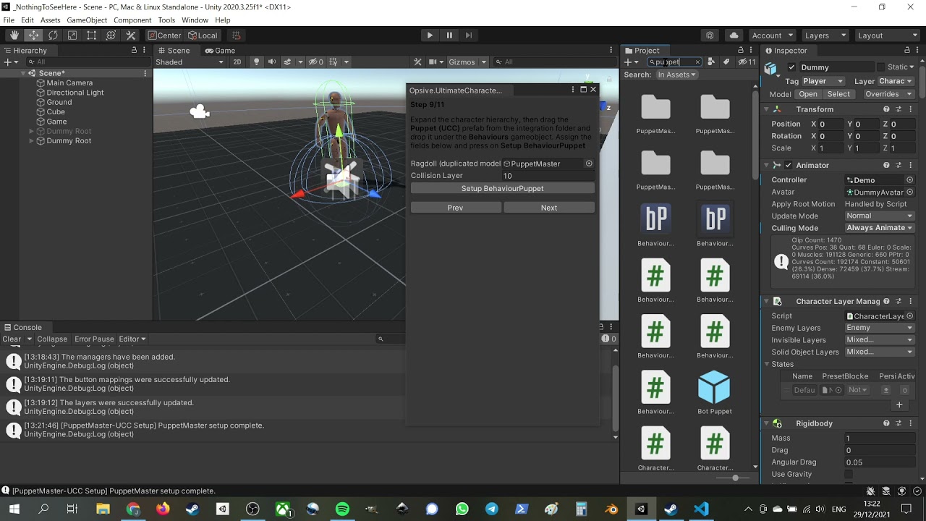Search by Label icon in Project
Viewport: 926px width, 521px height.
[x=726, y=62]
